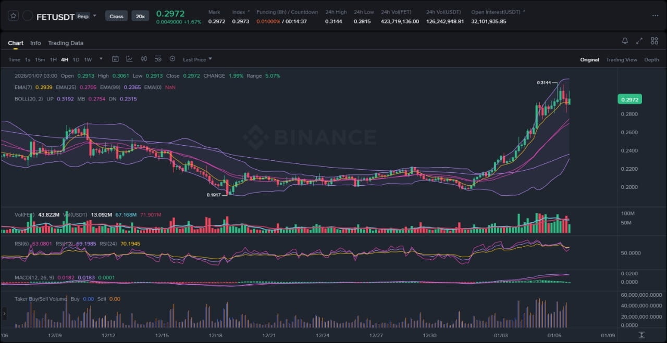
Task: Switch to the 15m timeframe interval
Action: point(40,60)
